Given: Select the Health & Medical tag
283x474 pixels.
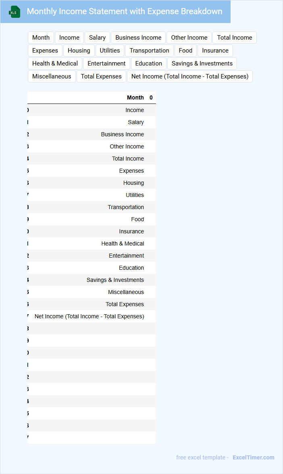Looking at the screenshot, I should [55, 63].
